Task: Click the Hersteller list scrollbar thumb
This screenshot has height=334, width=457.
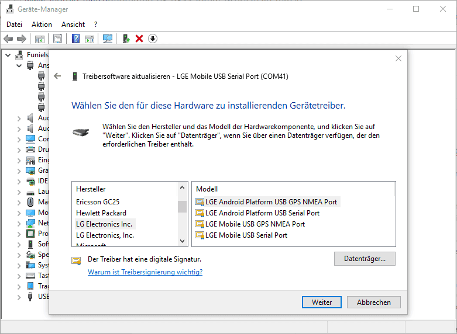Action: coord(182,207)
